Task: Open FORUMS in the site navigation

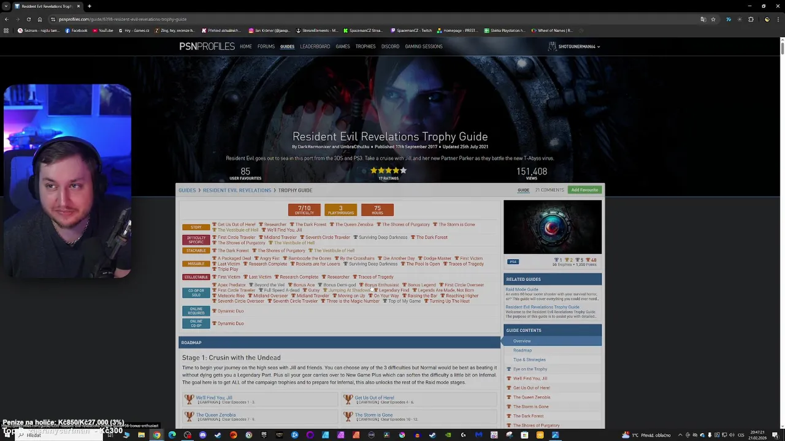Action: coord(266,47)
